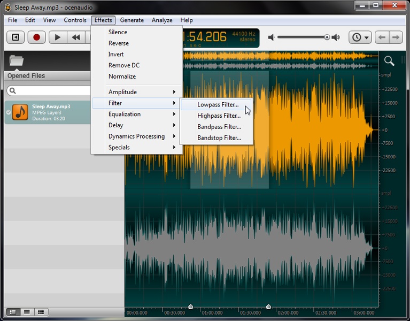Choose Lowpass Filter from the submenu
The height and width of the screenshot is (321, 410).
(218, 105)
